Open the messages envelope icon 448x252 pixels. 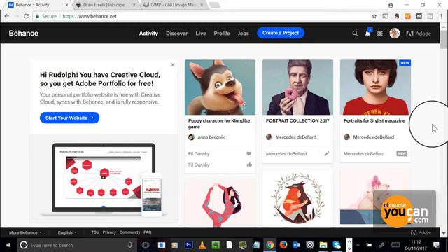pyautogui.click(x=379, y=34)
